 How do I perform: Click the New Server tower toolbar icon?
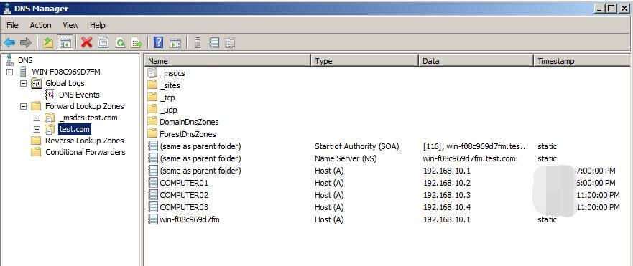point(198,42)
